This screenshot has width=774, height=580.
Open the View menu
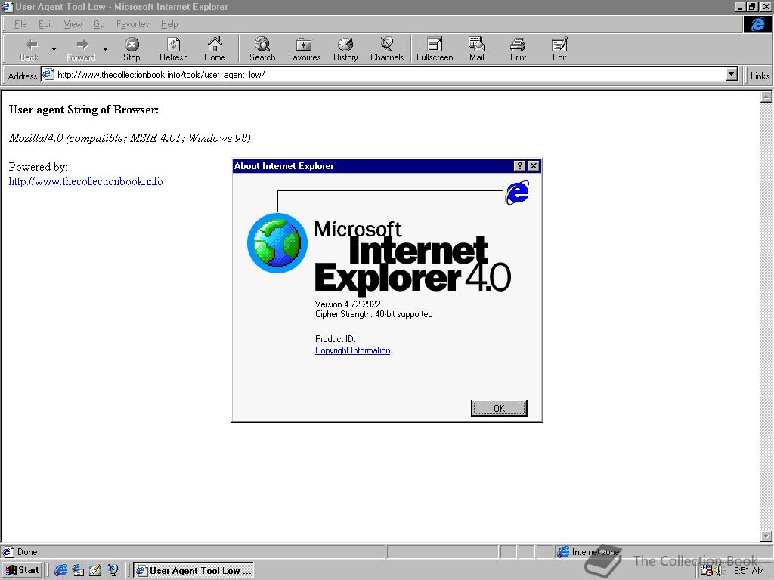coord(73,24)
